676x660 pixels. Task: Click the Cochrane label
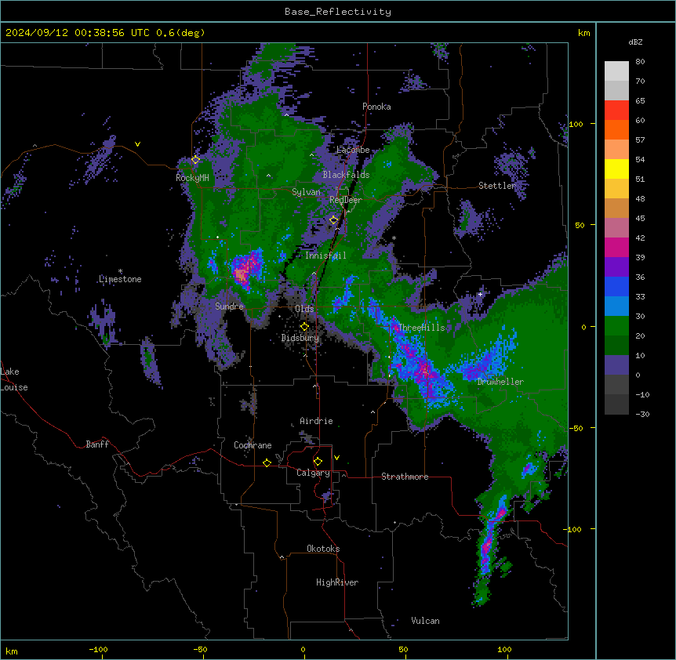(x=253, y=445)
